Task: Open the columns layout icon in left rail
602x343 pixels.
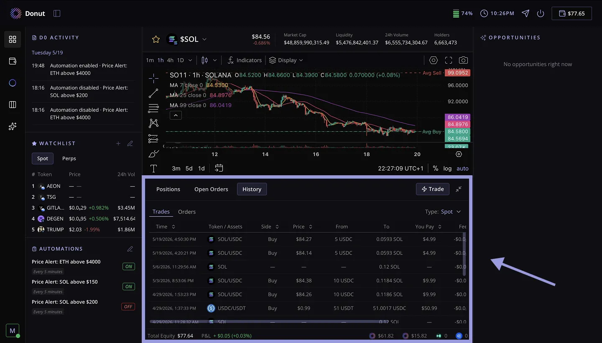Action: coord(13,105)
